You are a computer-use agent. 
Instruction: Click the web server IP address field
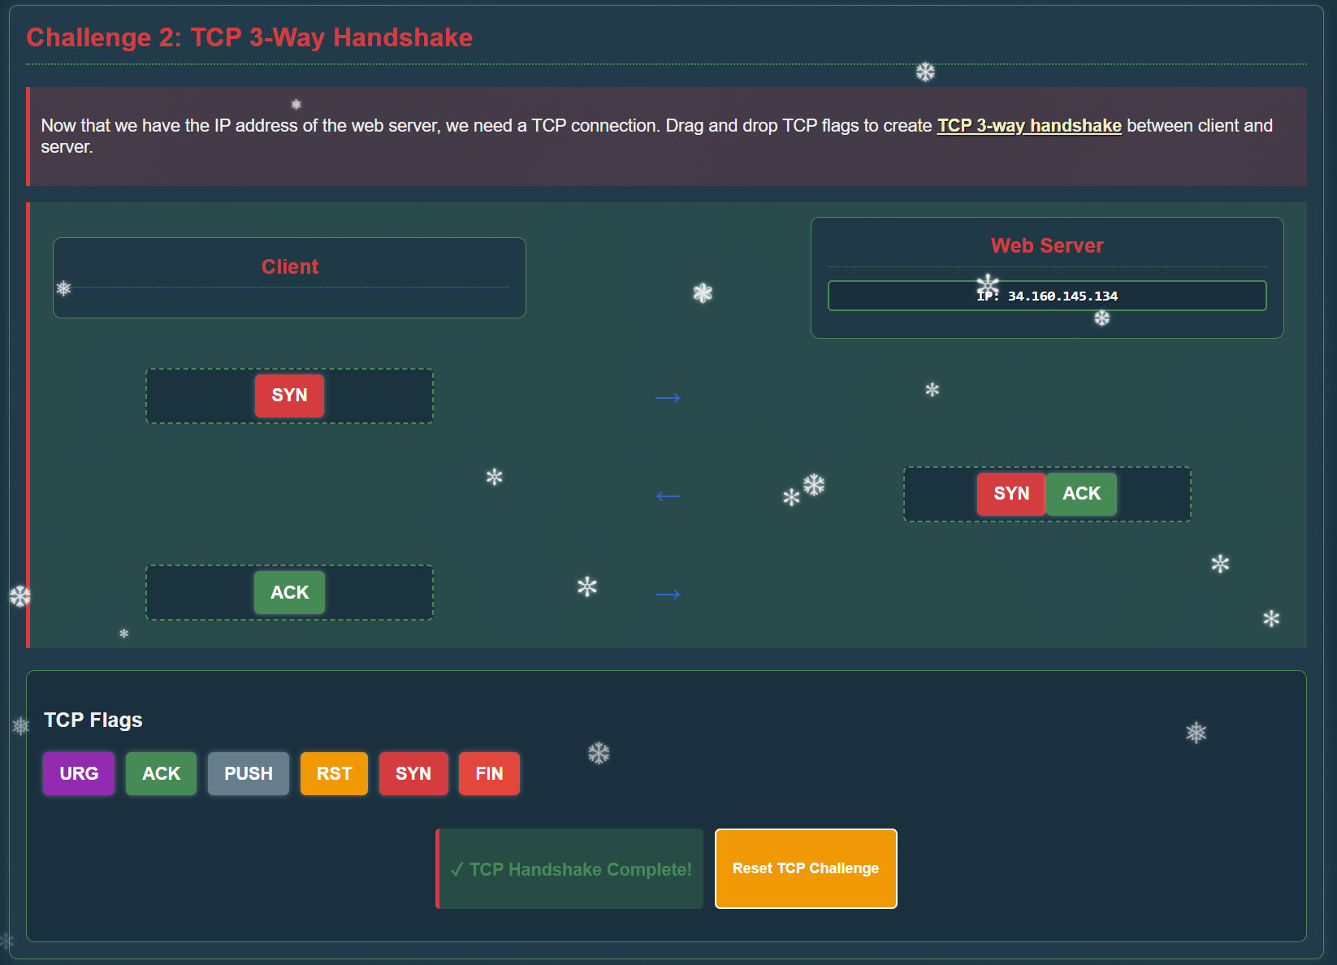[1046, 296]
